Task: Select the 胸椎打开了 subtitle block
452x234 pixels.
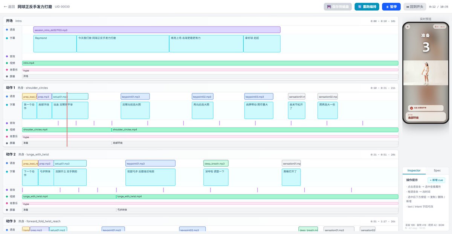Action: 291,177
